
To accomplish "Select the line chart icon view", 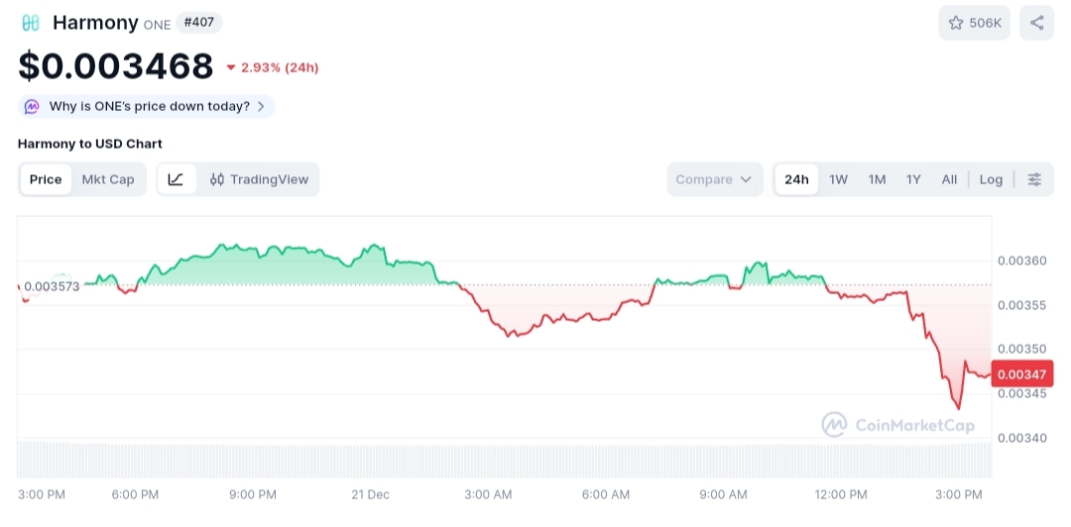I will 177,179.
